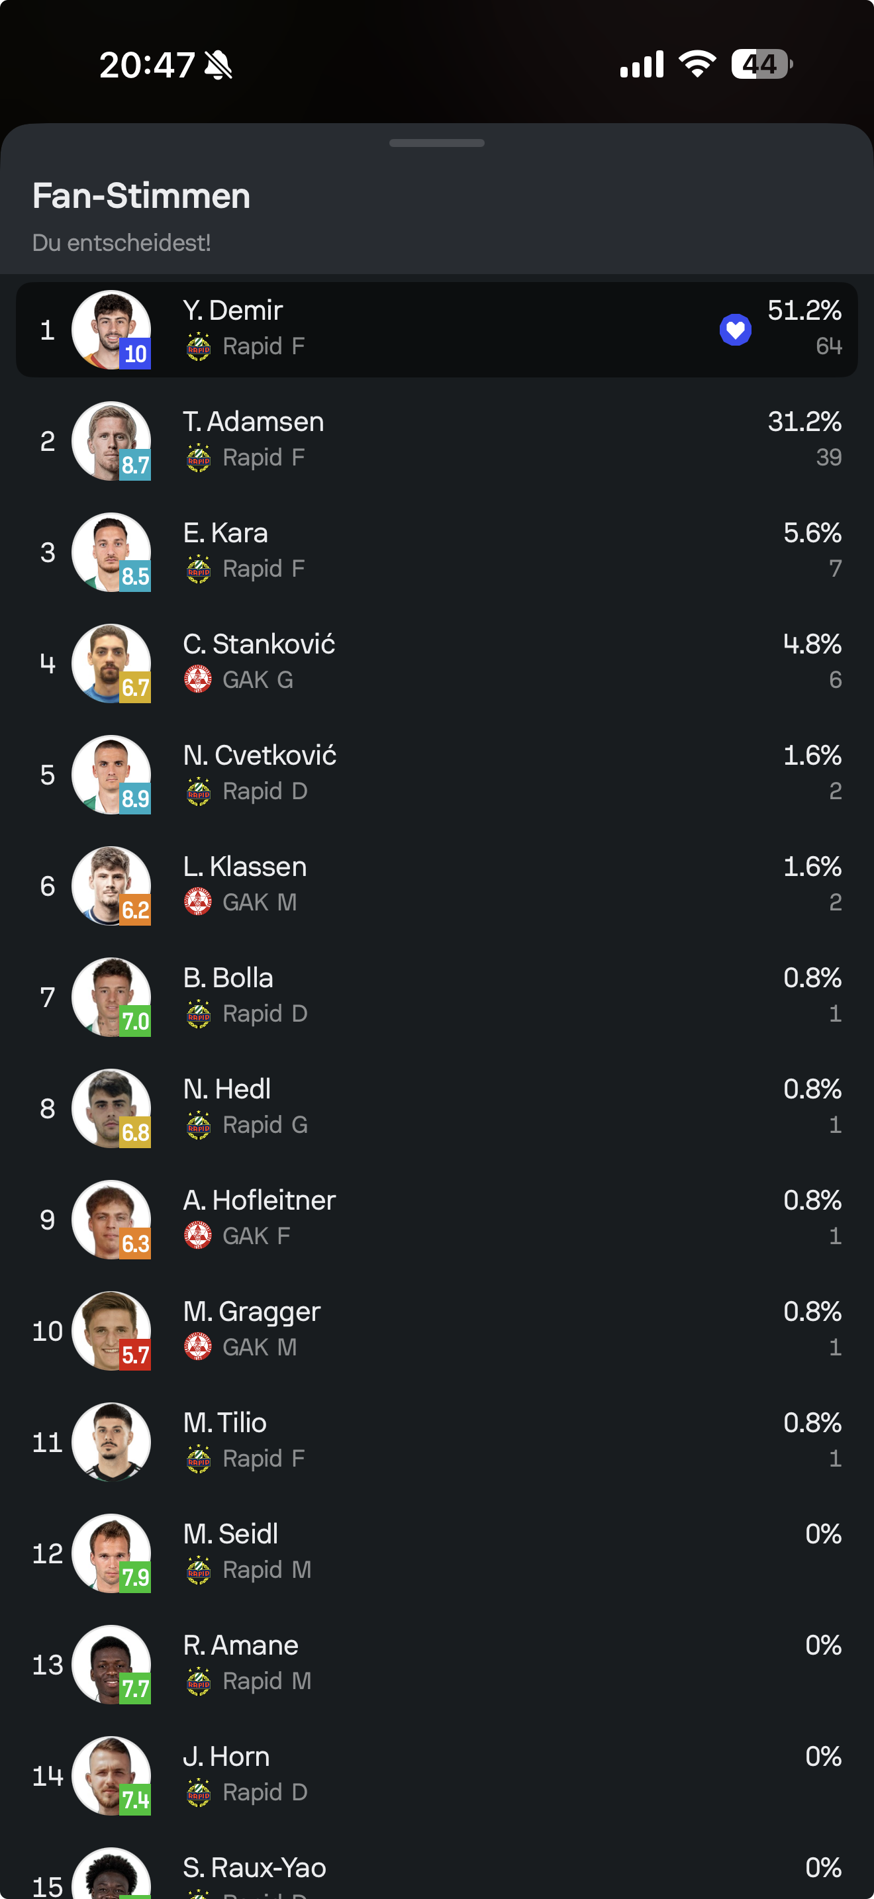Image resolution: width=874 pixels, height=1899 pixels.
Task: Select the GAK club crest under C. Stanković
Action: [x=198, y=679]
